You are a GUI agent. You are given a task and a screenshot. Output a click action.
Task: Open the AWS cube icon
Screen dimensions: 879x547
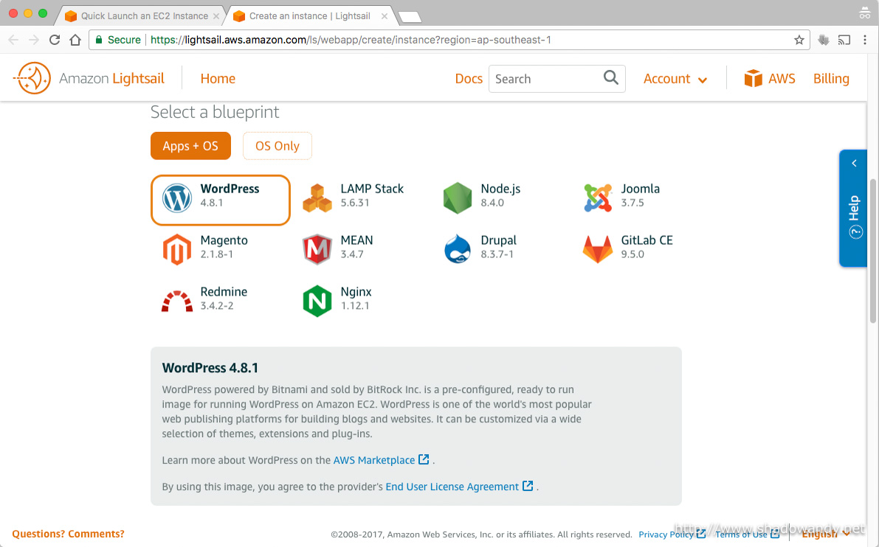click(x=753, y=78)
